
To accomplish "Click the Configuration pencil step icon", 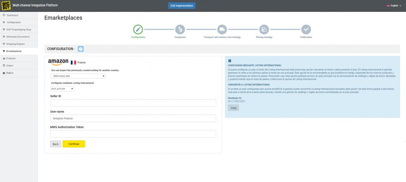I will 138,29.
